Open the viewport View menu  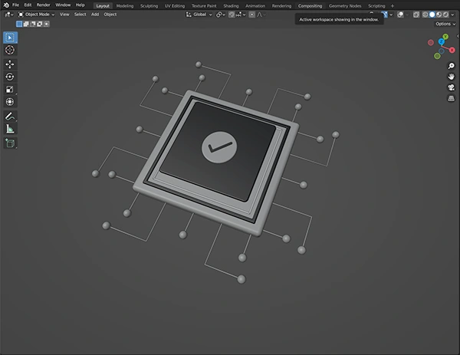(x=64, y=15)
